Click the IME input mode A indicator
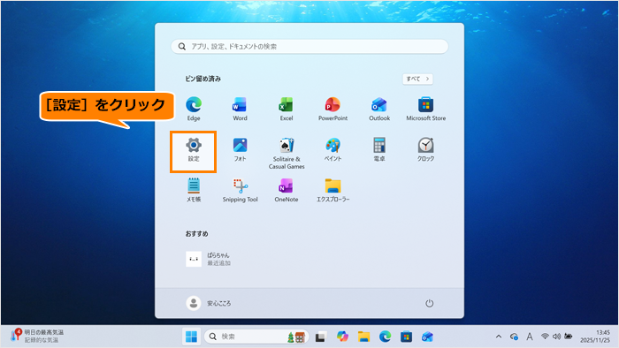 point(530,337)
